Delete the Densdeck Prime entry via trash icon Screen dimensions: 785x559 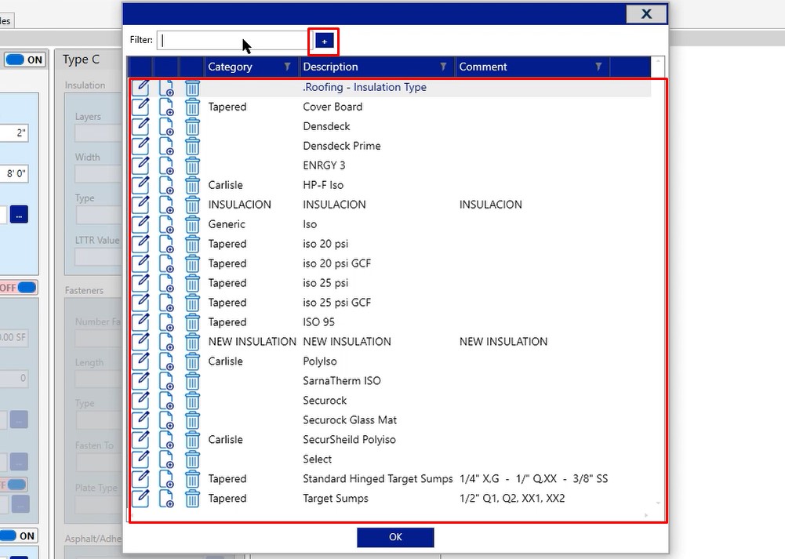tap(192, 146)
